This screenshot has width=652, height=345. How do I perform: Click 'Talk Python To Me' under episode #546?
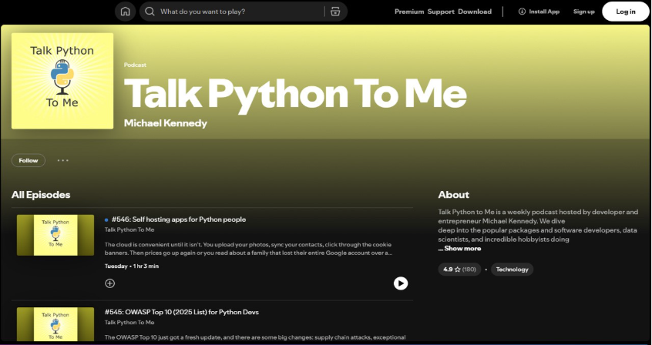tap(129, 229)
